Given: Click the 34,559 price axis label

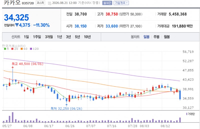Looking at the screenshot, I should point(188,98).
